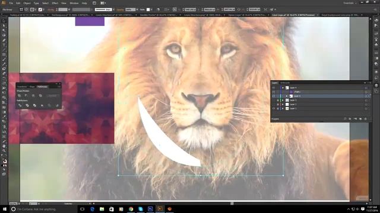Switch to the Align tab in Pathfinder panel
This screenshot has height=213, width=380.
click(x=32, y=86)
